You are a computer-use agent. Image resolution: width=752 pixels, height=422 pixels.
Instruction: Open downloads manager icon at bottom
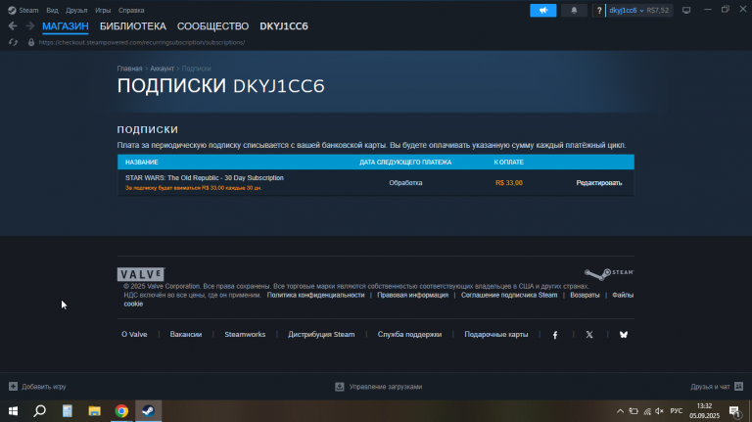pyautogui.click(x=340, y=387)
